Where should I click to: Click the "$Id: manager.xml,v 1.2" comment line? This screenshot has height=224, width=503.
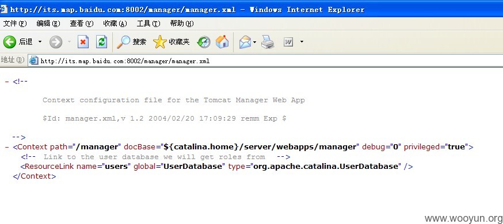click(x=164, y=119)
